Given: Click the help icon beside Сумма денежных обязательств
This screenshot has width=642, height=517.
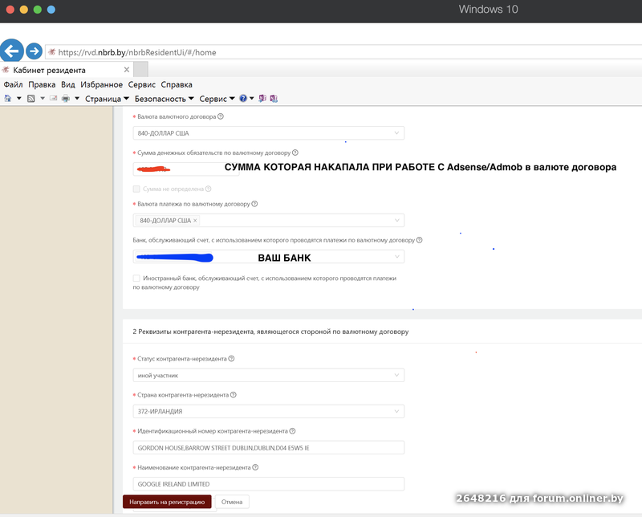Looking at the screenshot, I should 294,152.
